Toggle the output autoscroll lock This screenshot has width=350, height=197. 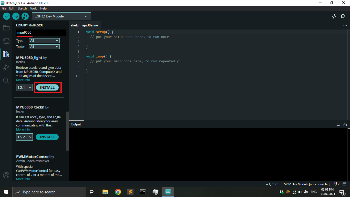point(345,124)
